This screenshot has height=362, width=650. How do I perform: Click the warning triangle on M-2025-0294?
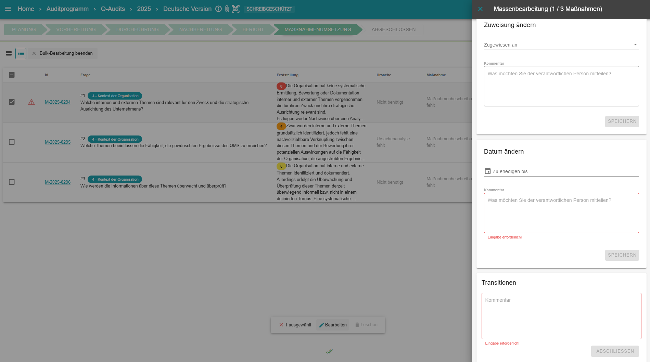tap(31, 102)
